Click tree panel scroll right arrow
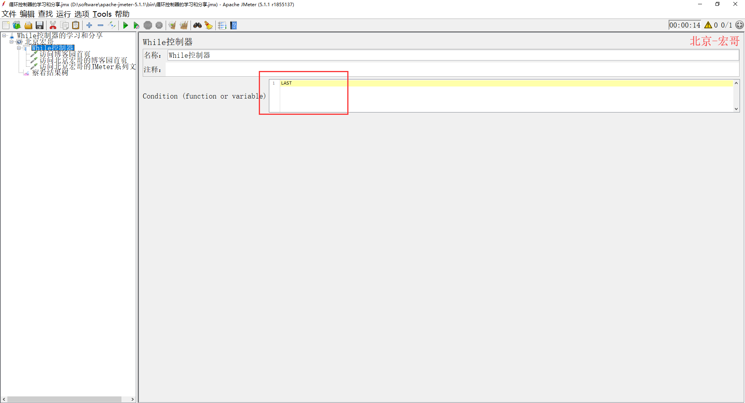The height and width of the screenshot is (403, 745). pos(133,399)
